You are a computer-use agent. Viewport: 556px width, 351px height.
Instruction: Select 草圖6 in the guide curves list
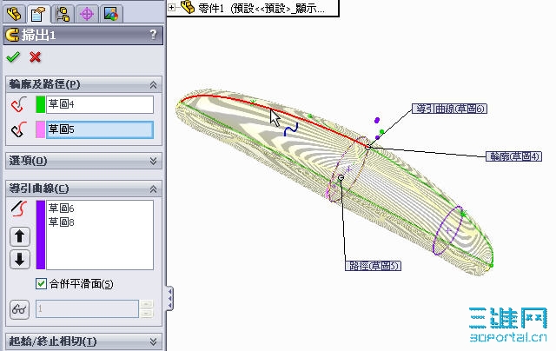pyautogui.click(x=62, y=209)
